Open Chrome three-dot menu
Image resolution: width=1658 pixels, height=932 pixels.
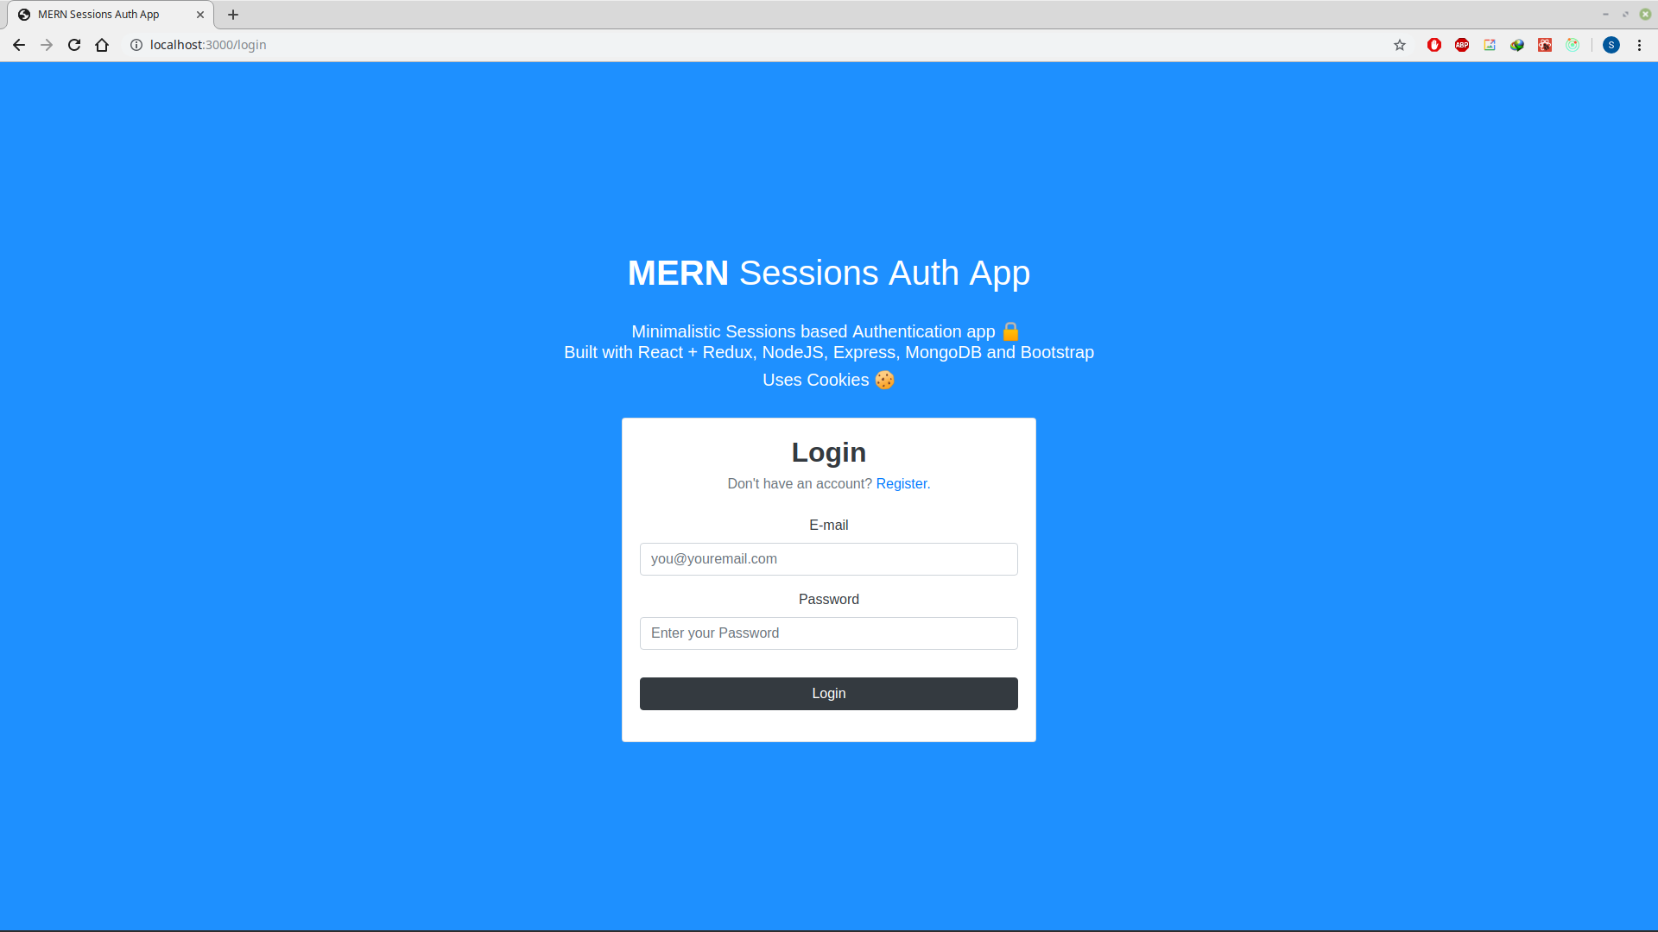[x=1639, y=45]
